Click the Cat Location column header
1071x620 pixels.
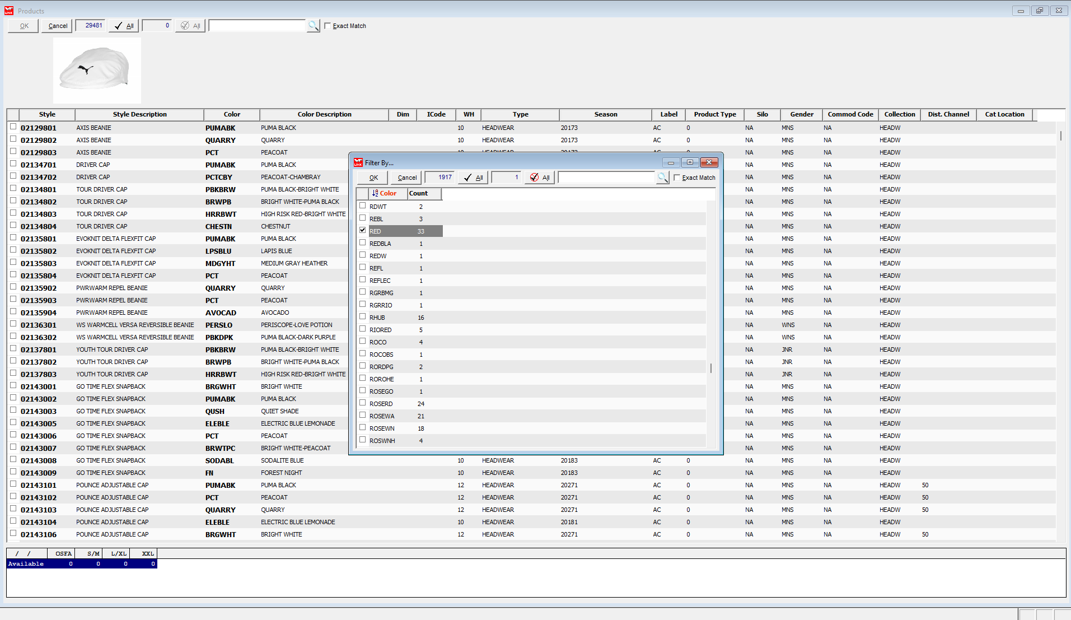coord(1004,114)
